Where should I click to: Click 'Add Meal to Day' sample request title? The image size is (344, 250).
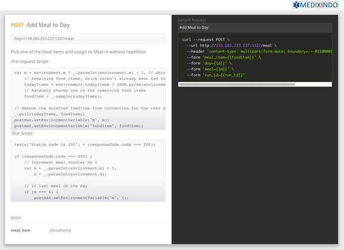pos(194,27)
